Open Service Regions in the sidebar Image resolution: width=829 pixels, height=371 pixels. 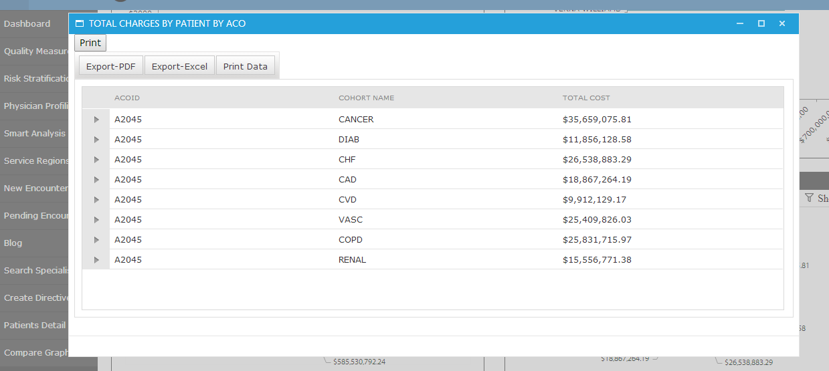[x=34, y=160]
